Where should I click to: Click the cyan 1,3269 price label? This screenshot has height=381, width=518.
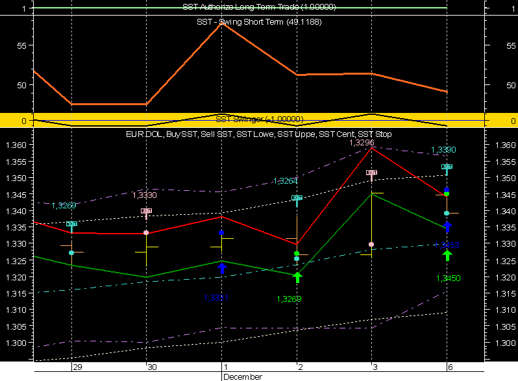(x=64, y=206)
